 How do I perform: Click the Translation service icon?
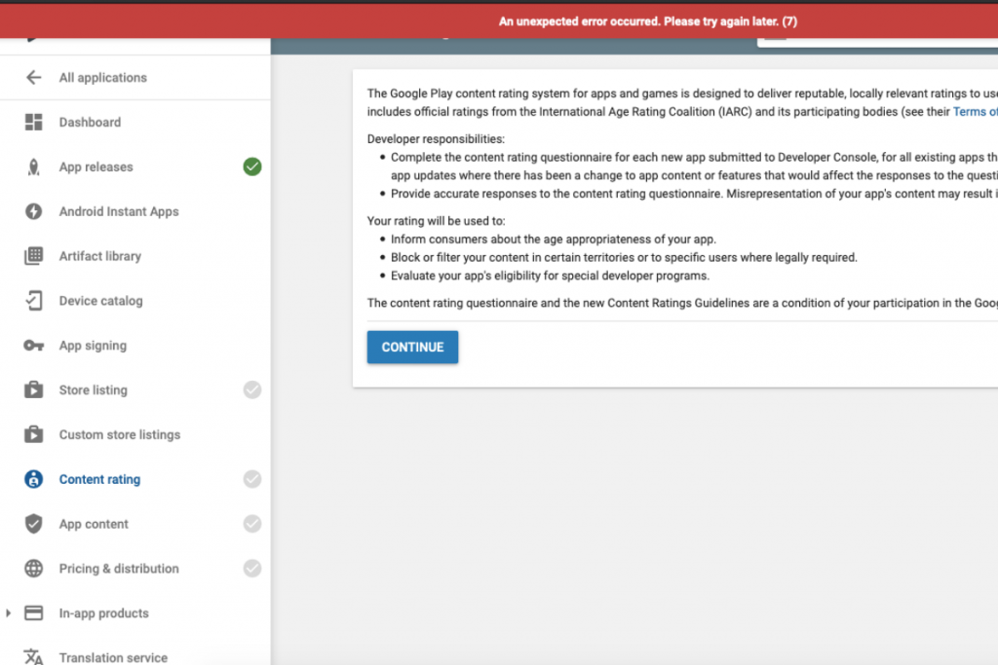(34, 656)
